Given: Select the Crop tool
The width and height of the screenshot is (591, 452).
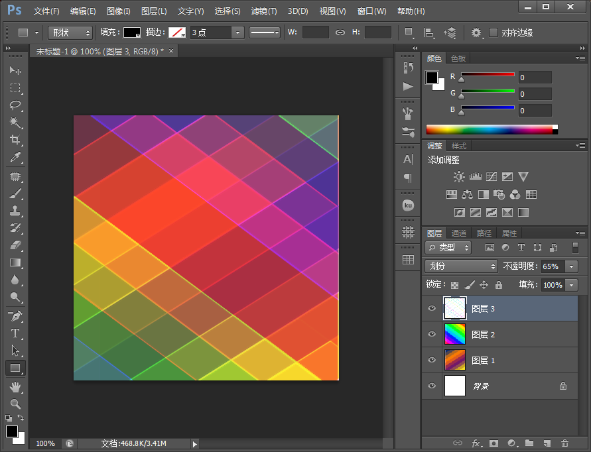Looking at the screenshot, I should (x=15, y=140).
